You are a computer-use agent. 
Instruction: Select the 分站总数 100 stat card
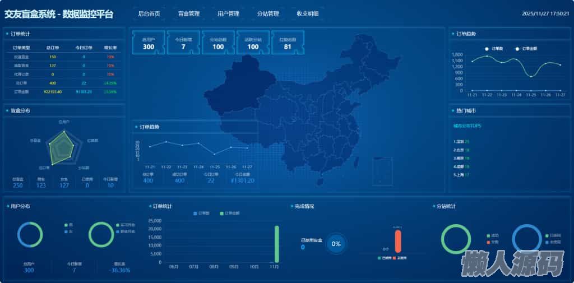coord(218,43)
